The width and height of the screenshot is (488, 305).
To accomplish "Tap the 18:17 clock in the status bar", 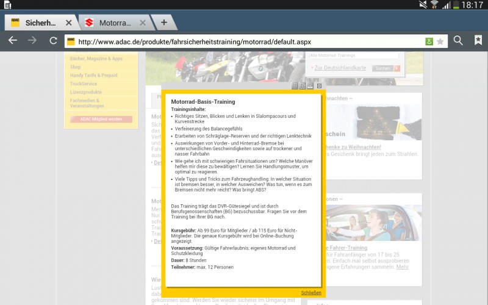I will tap(472, 5).
